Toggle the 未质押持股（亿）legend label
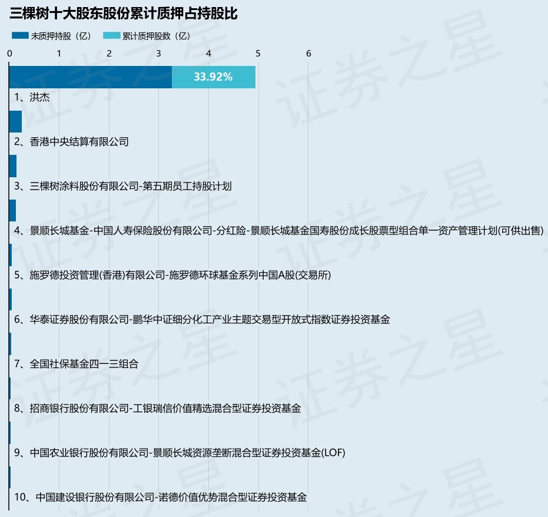This screenshot has width=548, height=517. click(x=61, y=36)
